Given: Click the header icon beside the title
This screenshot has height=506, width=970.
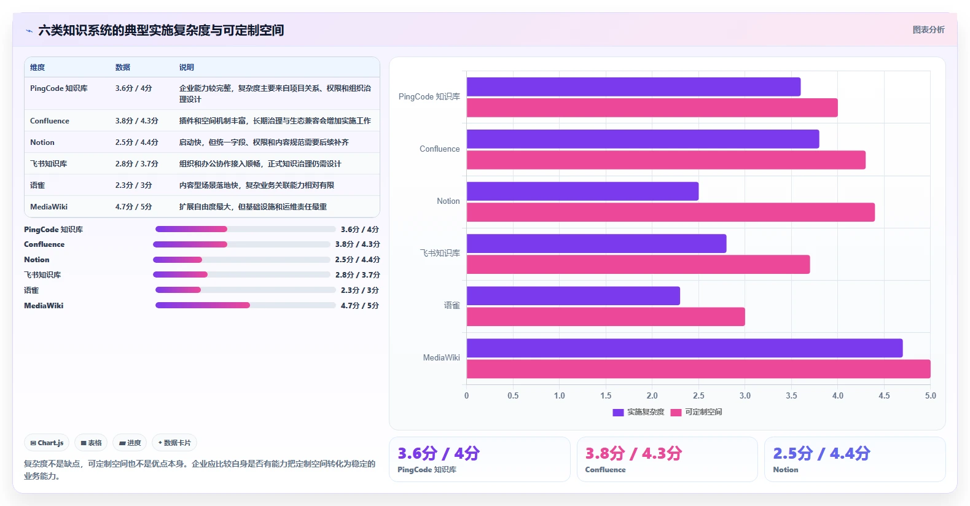Looking at the screenshot, I should (x=29, y=30).
